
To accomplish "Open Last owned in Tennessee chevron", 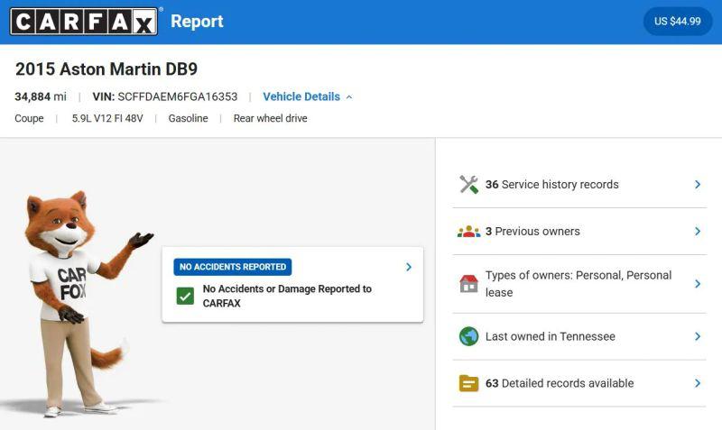I will click(x=698, y=336).
